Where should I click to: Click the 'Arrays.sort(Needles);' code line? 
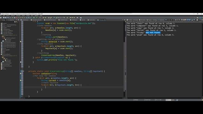(x=56, y=37)
